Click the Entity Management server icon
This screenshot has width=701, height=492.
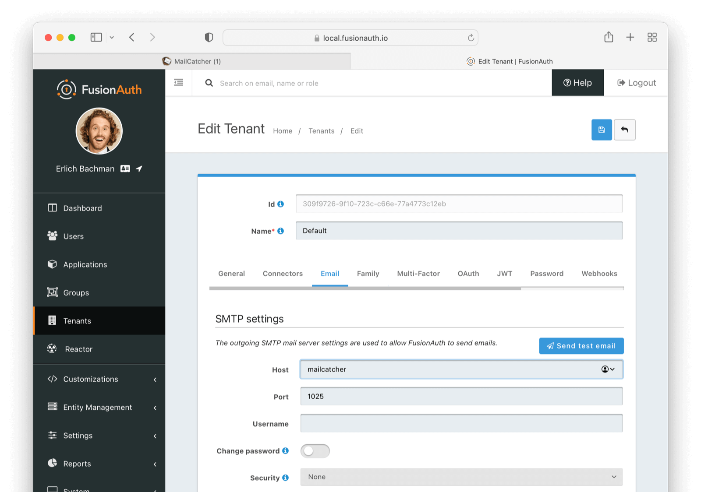pos(52,407)
